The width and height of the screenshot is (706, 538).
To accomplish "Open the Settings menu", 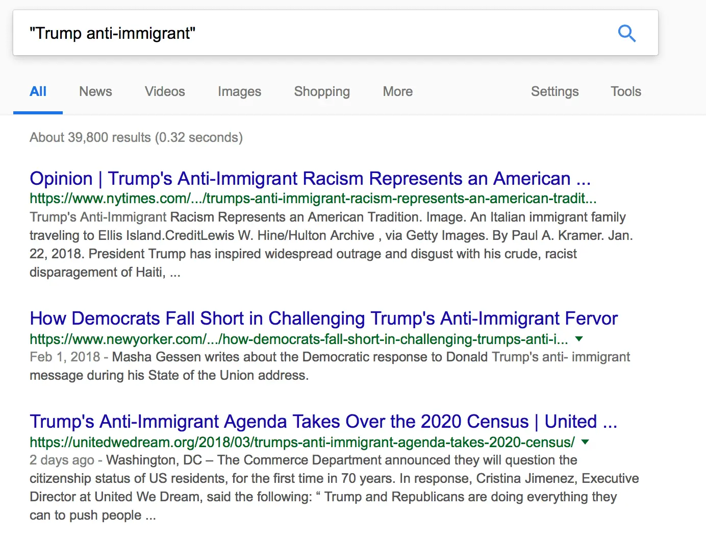I will click(555, 92).
